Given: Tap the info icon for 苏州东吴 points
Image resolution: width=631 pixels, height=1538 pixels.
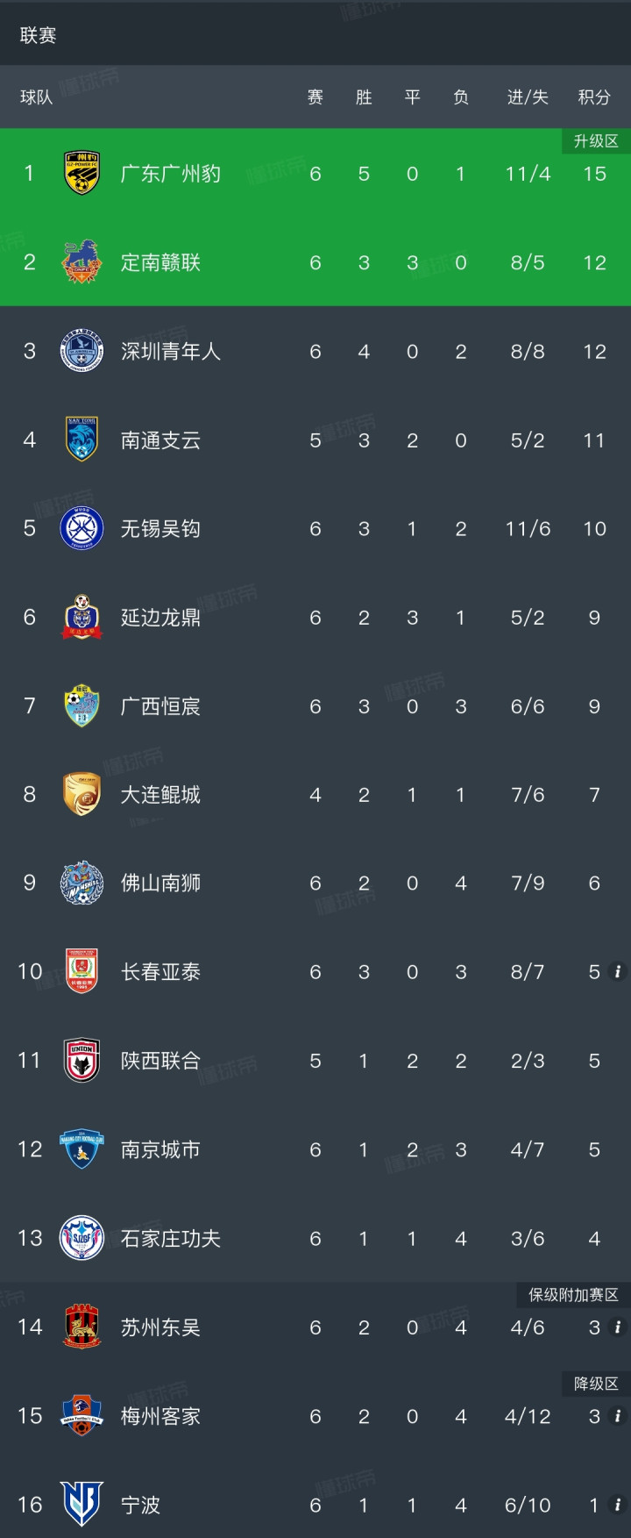Looking at the screenshot, I should click(x=617, y=1327).
